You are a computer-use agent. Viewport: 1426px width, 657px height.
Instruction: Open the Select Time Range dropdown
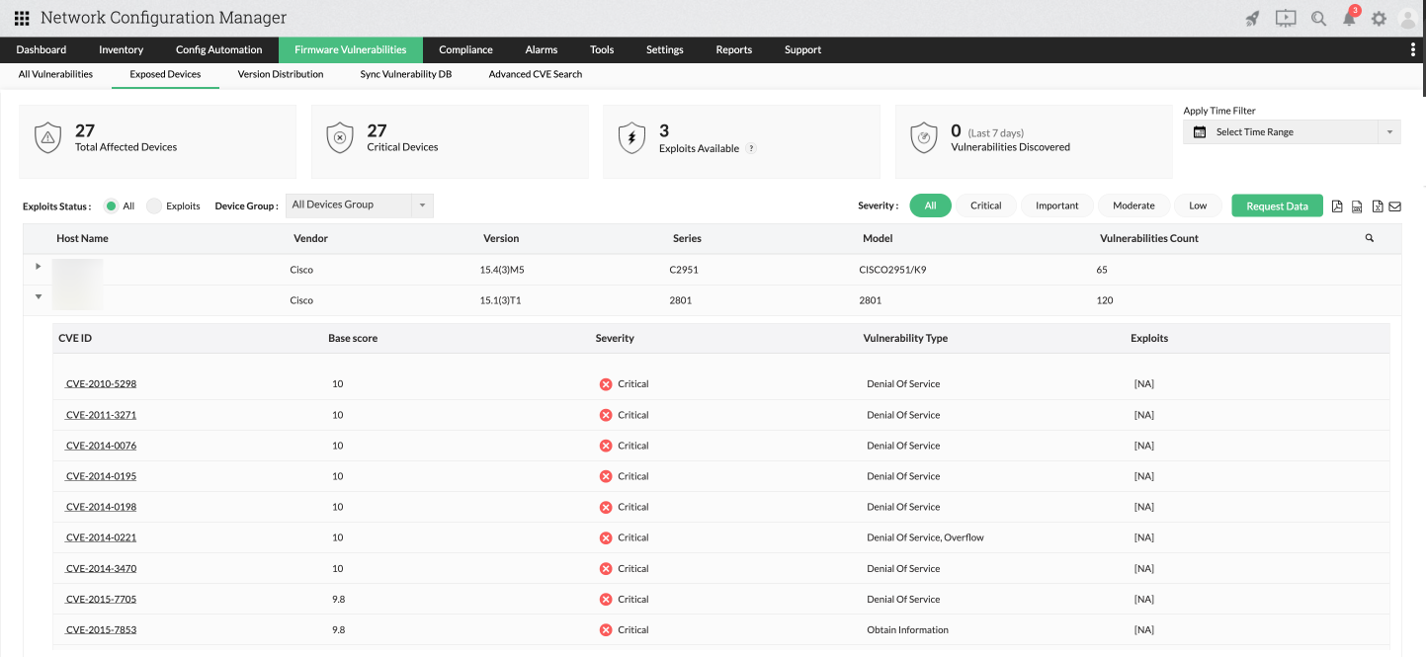(1292, 132)
